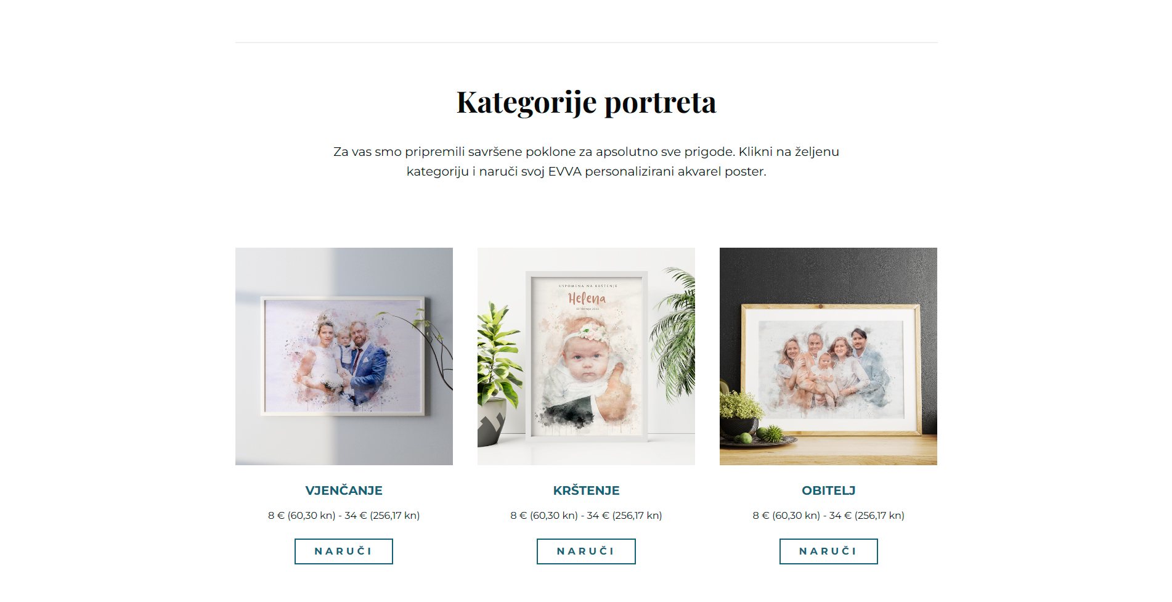Viewport: 1172px width, 602px height.
Task: Open the Vjenčanje wedding portrait thumbnail
Action: [344, 356]
